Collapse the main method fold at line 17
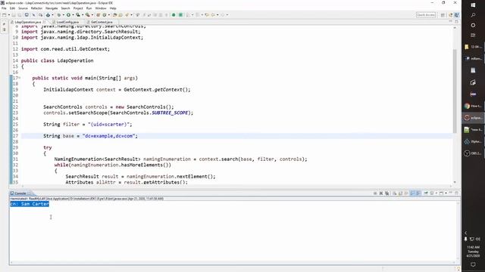The image size is (485, 272). coord(20,78)
